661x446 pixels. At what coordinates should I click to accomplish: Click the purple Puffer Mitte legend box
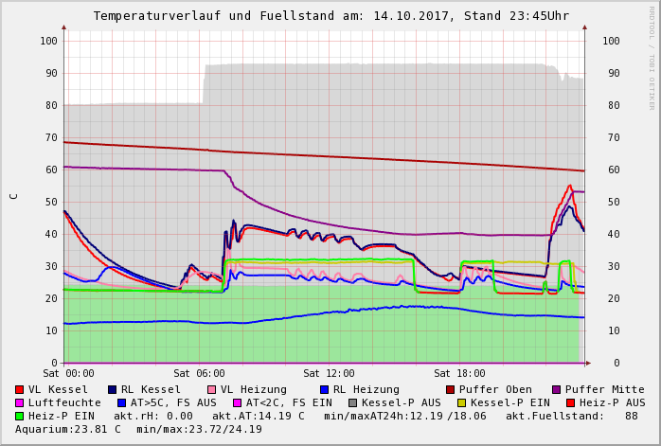557,389
